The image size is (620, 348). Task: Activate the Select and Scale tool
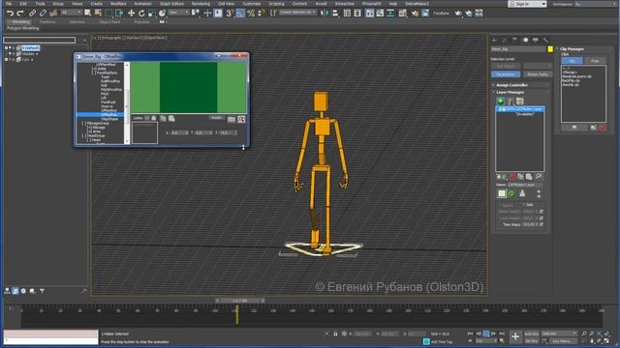(x=152, y=14)
